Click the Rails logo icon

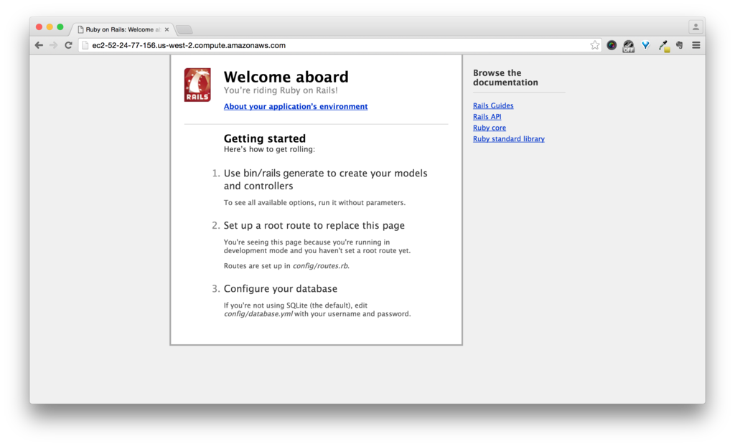click(197, 84)
